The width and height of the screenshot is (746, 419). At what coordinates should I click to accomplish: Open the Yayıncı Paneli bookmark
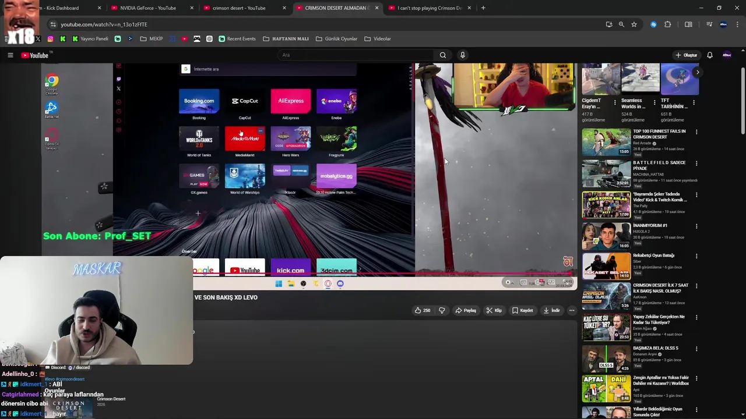(90, 39)
